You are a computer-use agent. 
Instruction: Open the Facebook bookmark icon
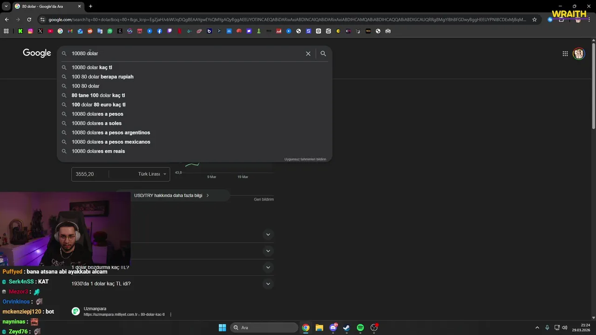[160, 31]
